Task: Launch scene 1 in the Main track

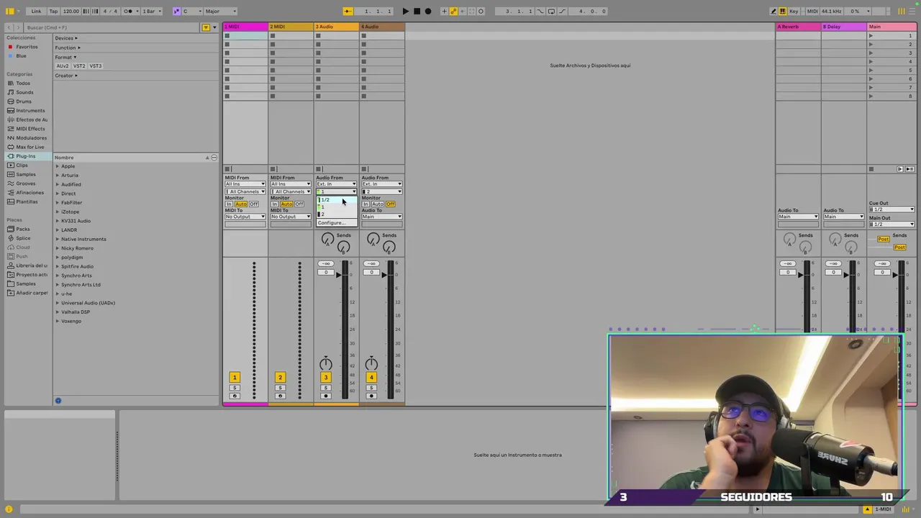Action: pos(871,36)
